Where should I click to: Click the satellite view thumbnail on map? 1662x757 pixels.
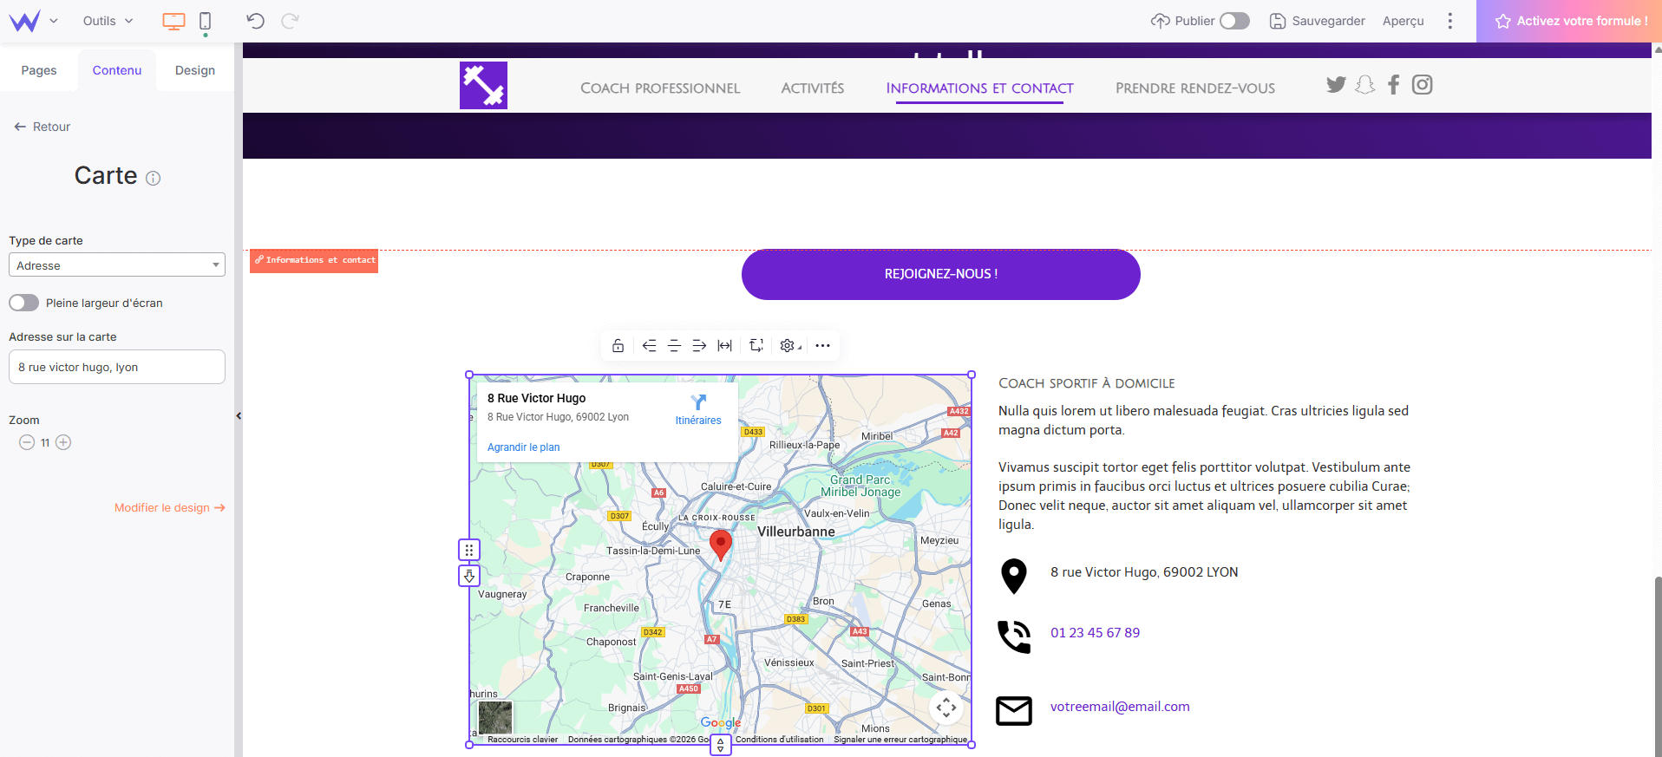(495, 718)
